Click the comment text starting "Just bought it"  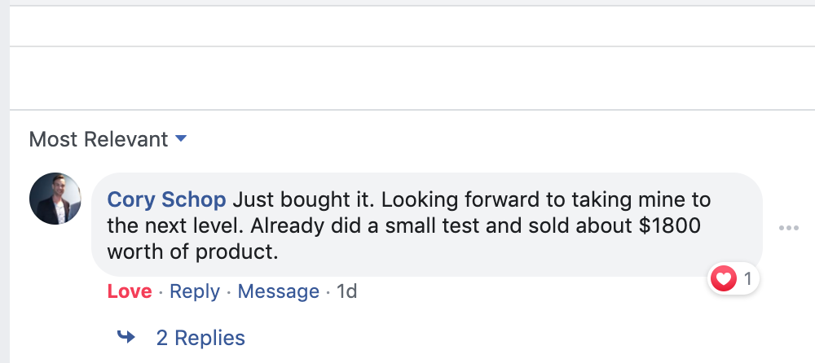pos(286,199)
